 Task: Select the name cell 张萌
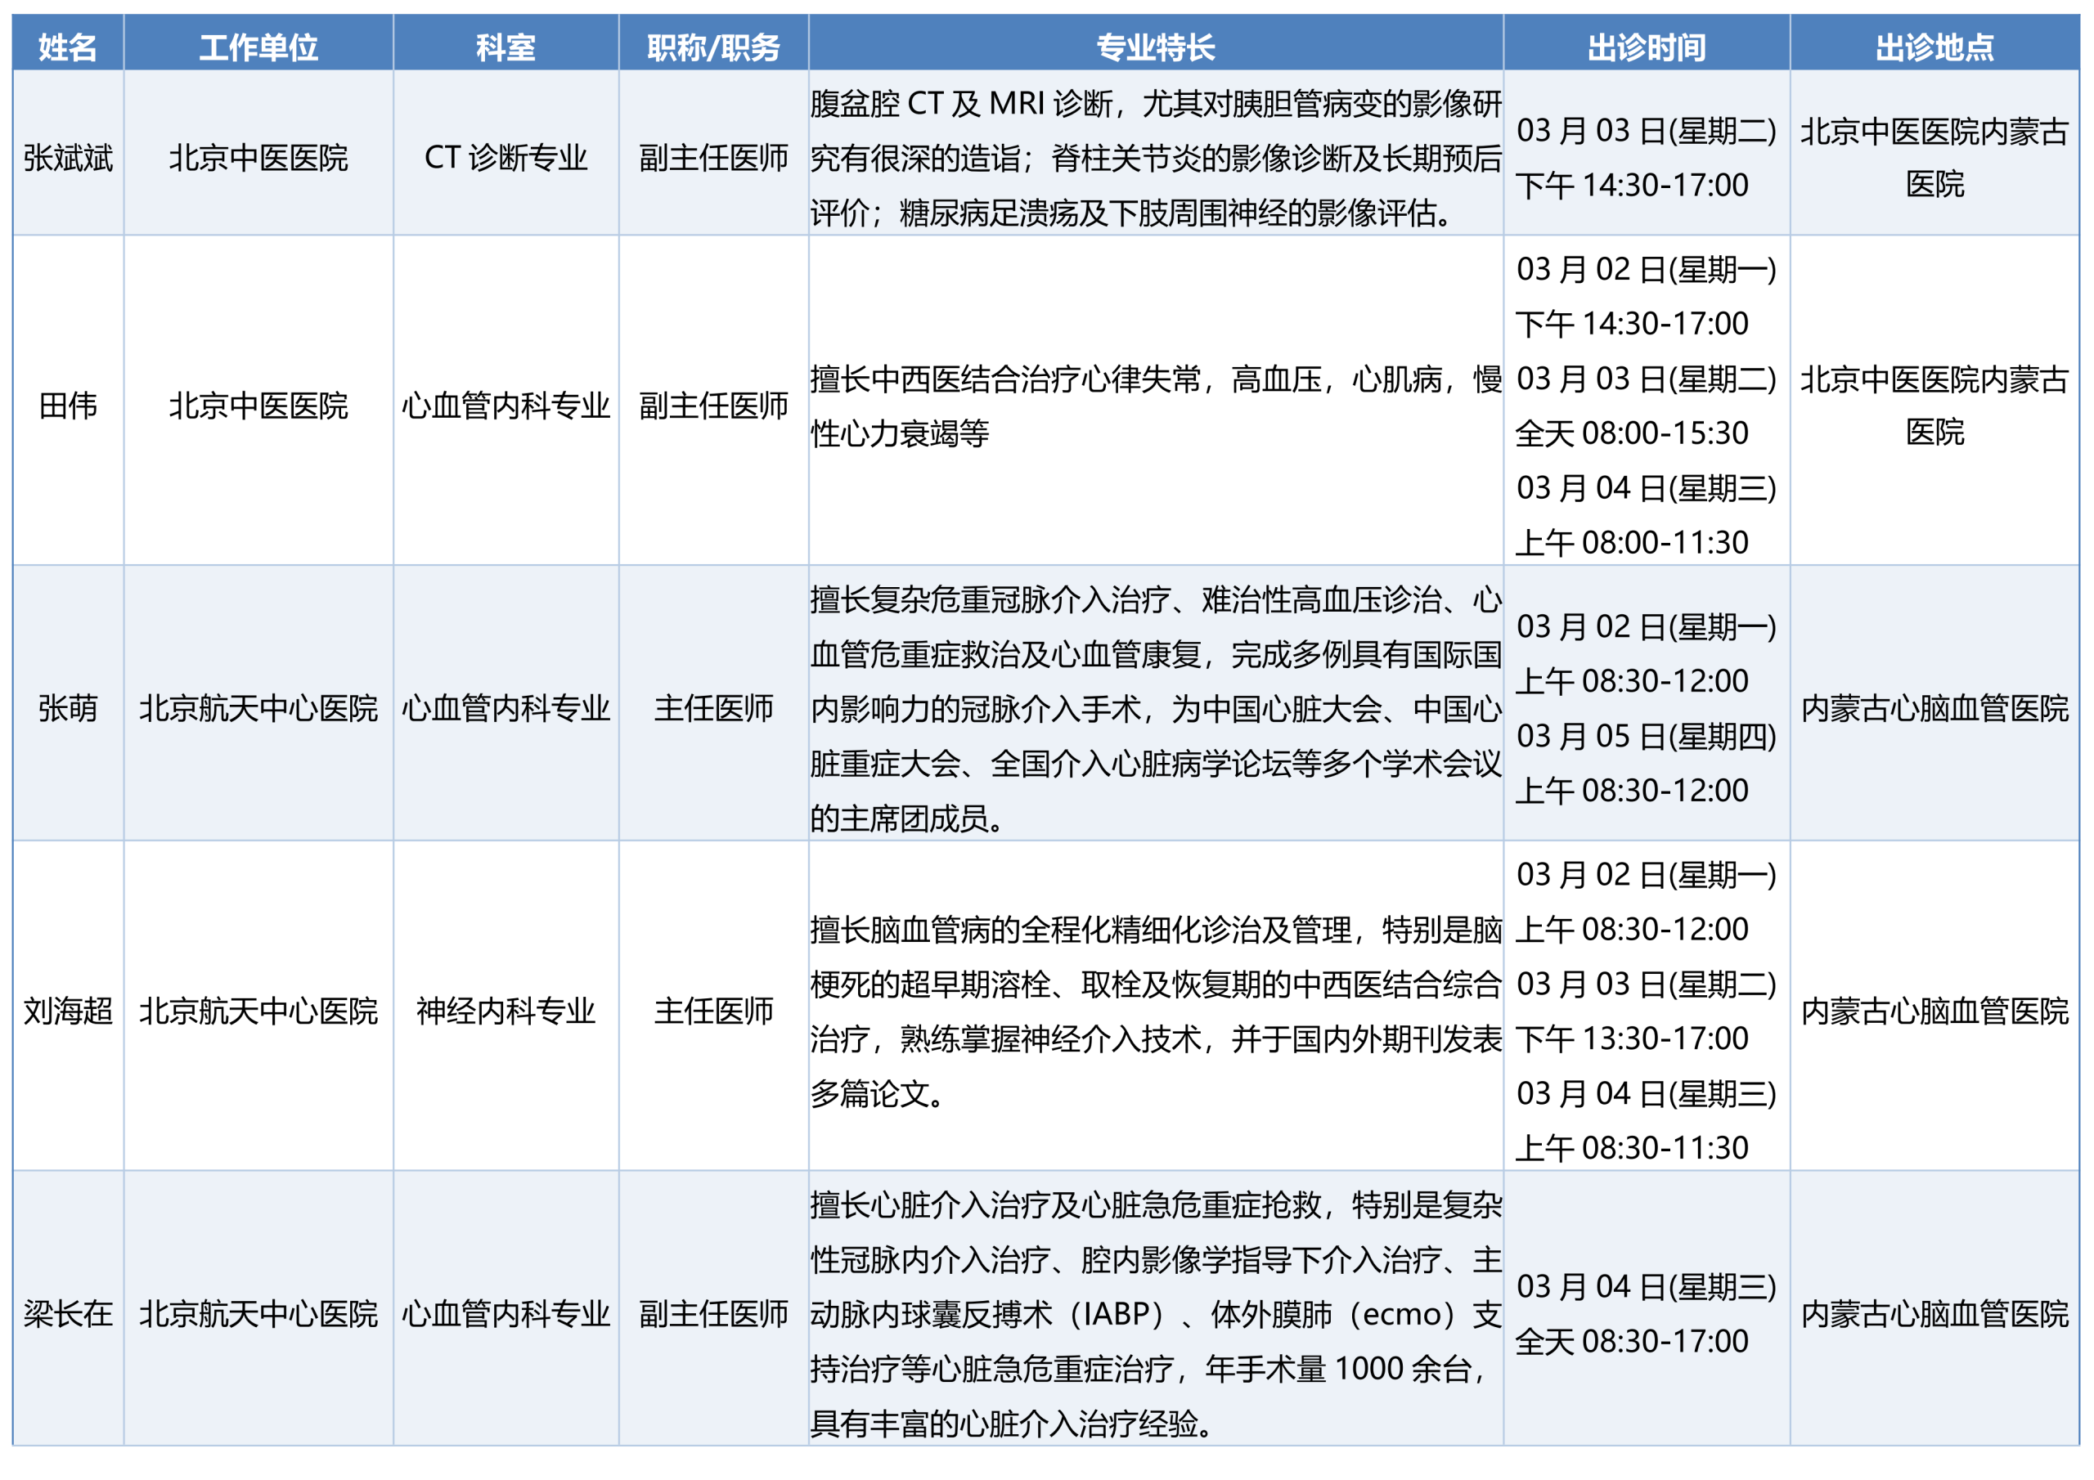pos(68,707)
